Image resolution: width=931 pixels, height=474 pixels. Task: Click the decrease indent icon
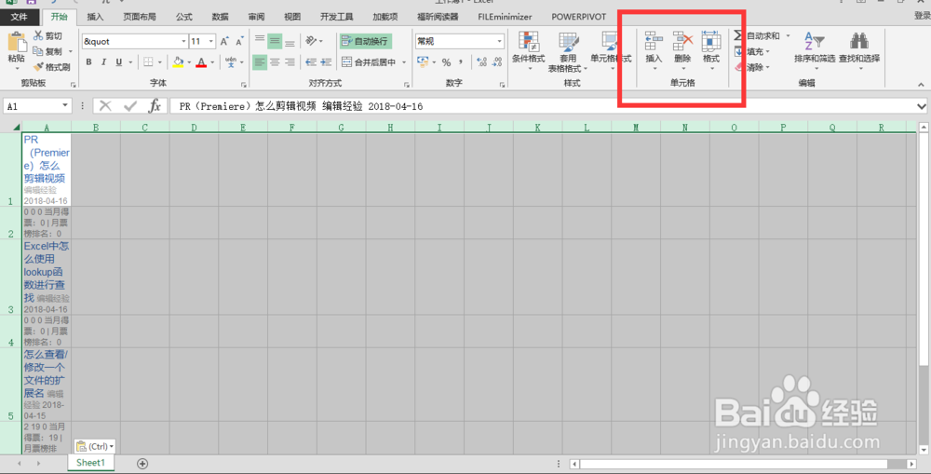coord(311,61)
